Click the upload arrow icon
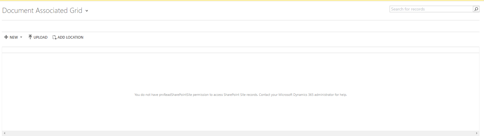Image resolution: width=484 pixels, height=136 pixels. 30,37
